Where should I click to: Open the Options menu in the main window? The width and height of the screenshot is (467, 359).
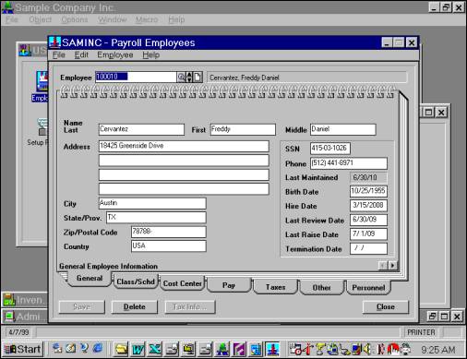point(75,19)
